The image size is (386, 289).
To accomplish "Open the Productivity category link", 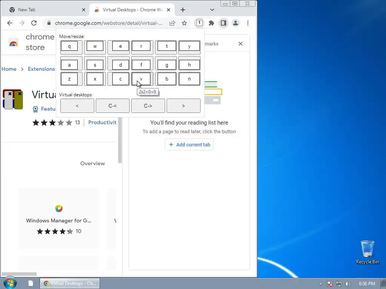I will coord(102,122).
